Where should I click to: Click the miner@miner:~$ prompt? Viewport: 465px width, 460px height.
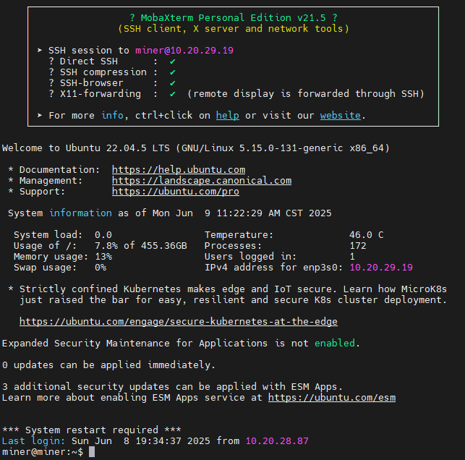tap(43, 452)
